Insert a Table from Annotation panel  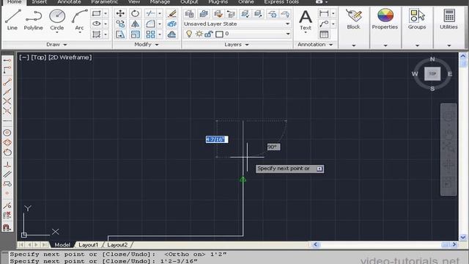[x=324, y=34]
